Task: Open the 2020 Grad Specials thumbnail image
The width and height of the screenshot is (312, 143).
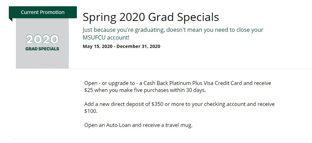Action: pyautogui.click(x=42, y=43)
